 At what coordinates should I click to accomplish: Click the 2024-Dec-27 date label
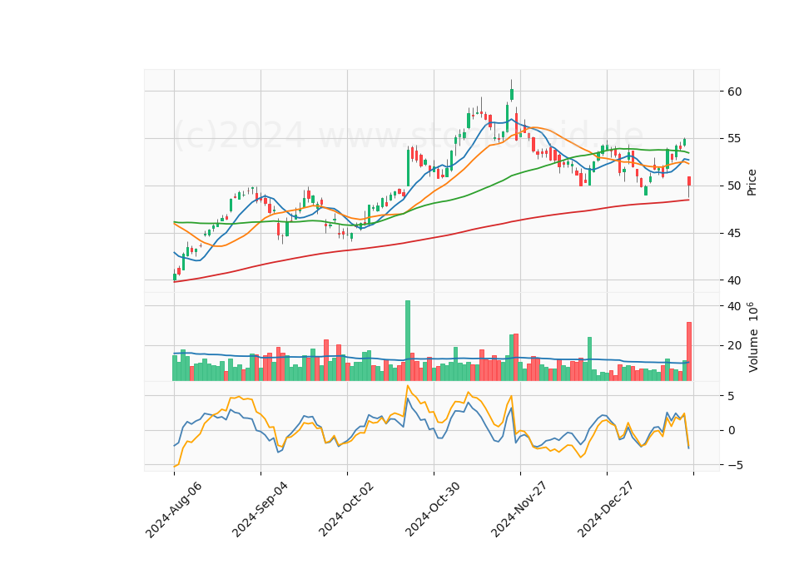click(x=606, y=509)
